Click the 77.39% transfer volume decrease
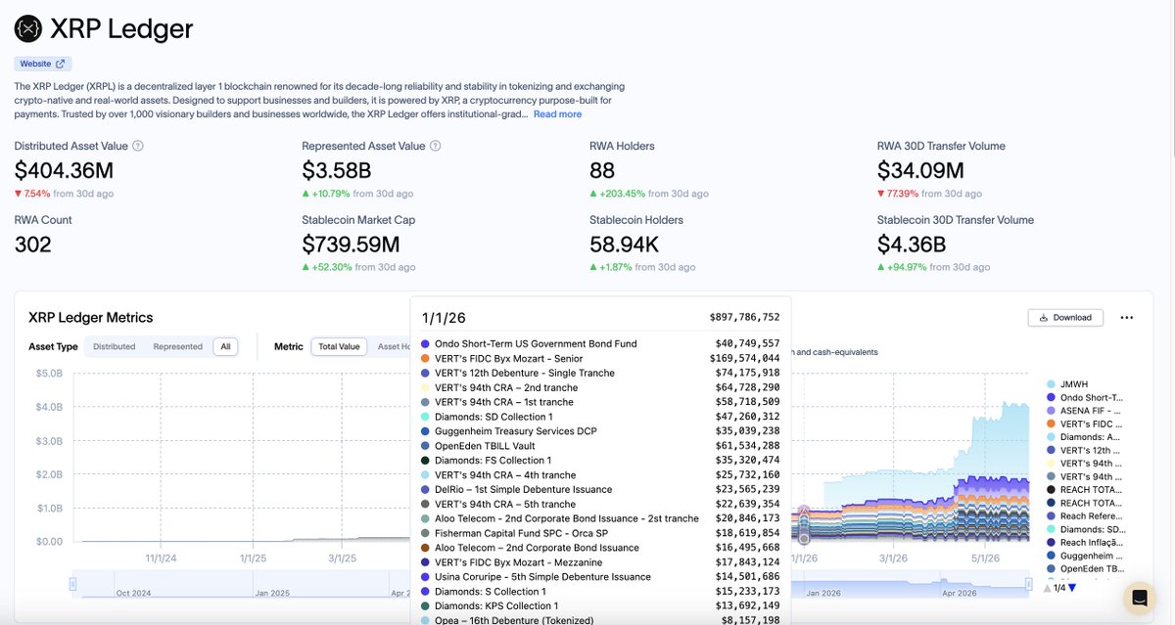Screen dimensions: 1175x625 click(899, 194)
